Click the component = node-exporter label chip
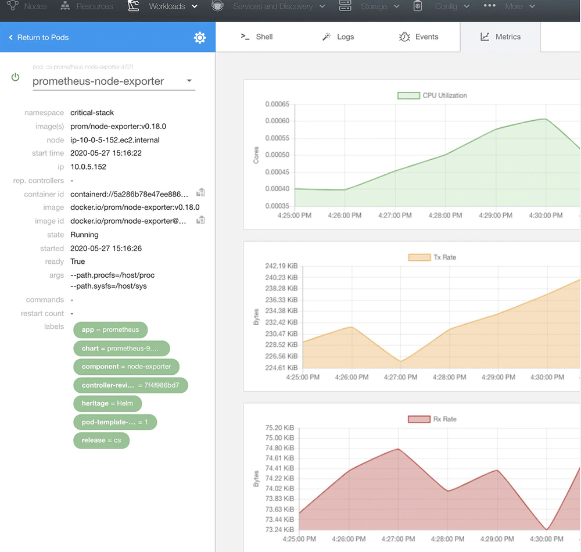 [x=126, y=367]
